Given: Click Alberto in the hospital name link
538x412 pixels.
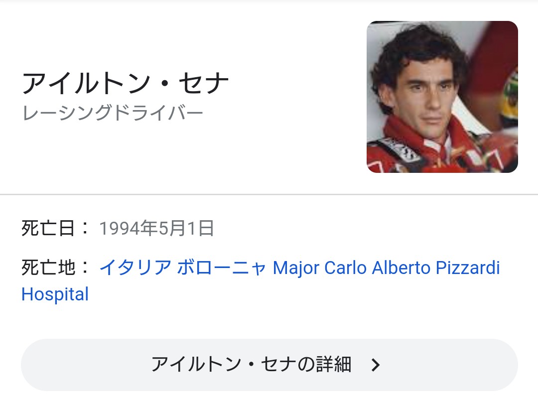Looking at the screenshot, I should coord(402,268).
